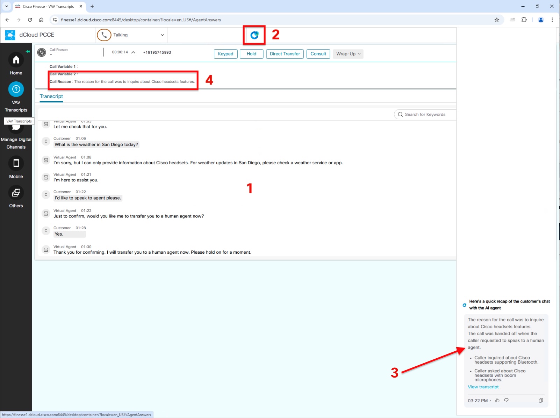Viewport: 560px width, 418px height.
Task: Switch to the Cisco Finesse browser tab
Action: tap(48, 6)
